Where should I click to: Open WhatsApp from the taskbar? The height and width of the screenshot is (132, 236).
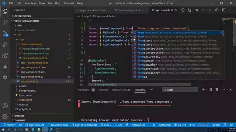click(x=39, y=129)
